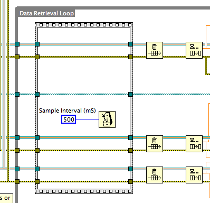Select the top Flush Queue node
Image resolution: width=210 pixels, height=203 pixels.
tap(155, 50)
